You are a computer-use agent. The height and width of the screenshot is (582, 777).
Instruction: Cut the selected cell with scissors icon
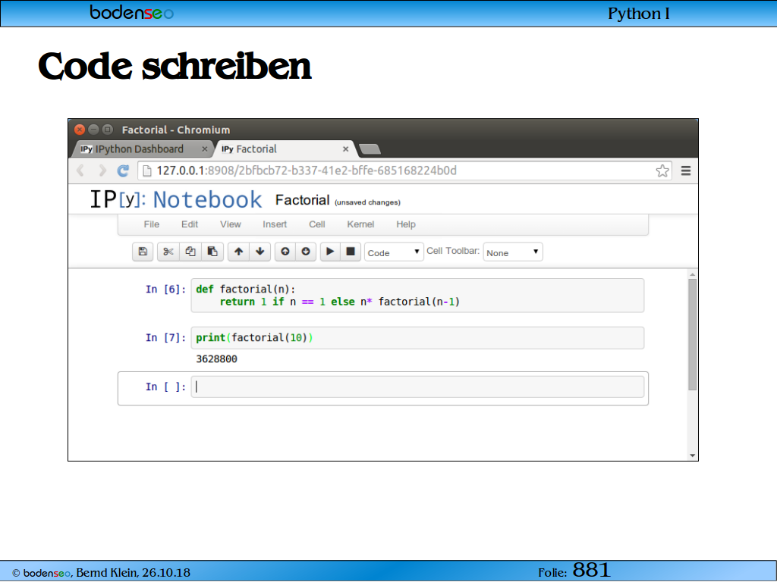click(x=168, y=252)
